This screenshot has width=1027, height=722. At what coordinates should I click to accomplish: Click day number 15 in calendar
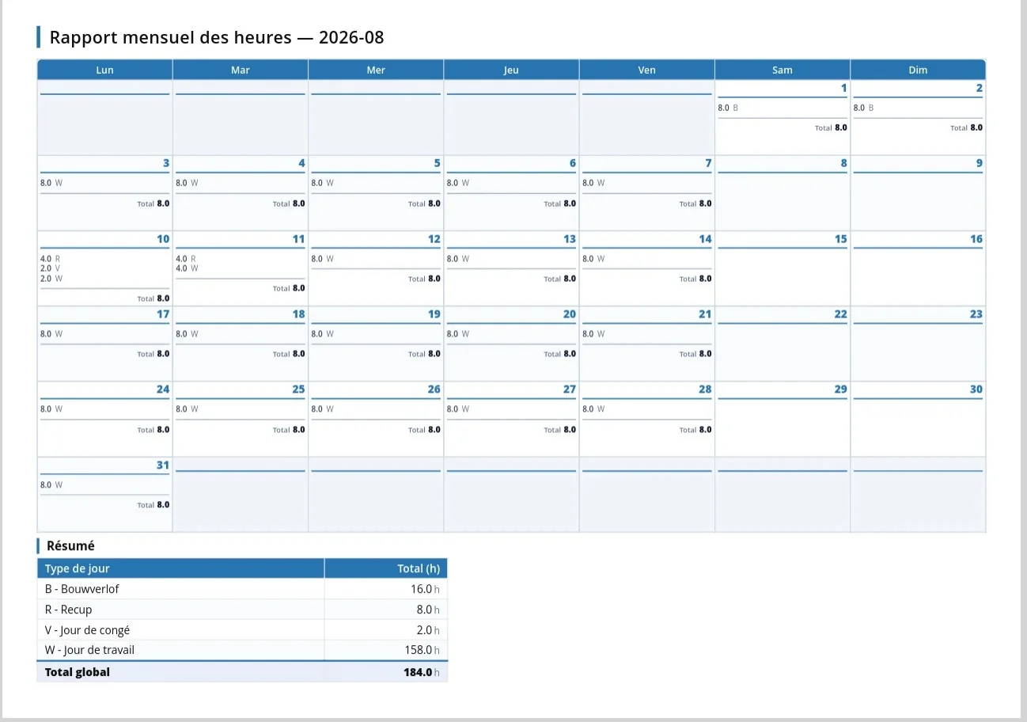pyautogui.click(x=840, y=239)
